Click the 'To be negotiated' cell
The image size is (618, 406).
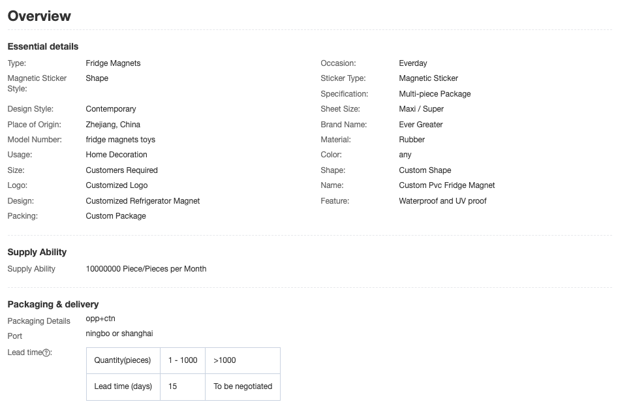pos(243,386)
